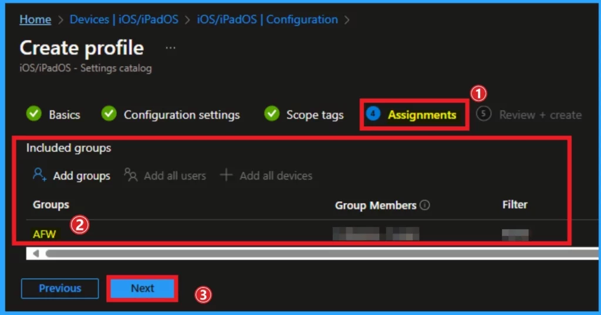Click the Previous button
Viewport: 601px width, 315px height.
(60, 288)
